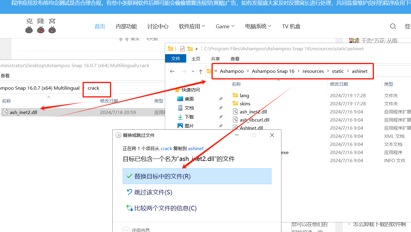Open the 电脑系统 dropdown menu
The height and width of the screenshot is (232, 411).
pyautogui.click(x=258, y=26)
